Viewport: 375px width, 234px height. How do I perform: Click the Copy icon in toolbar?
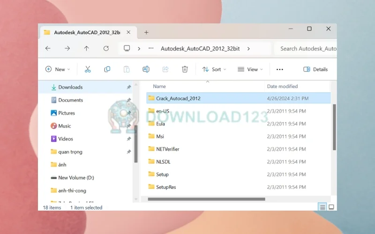tap(107, 69)
